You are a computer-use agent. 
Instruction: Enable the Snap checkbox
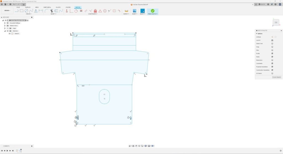[272, 47]
